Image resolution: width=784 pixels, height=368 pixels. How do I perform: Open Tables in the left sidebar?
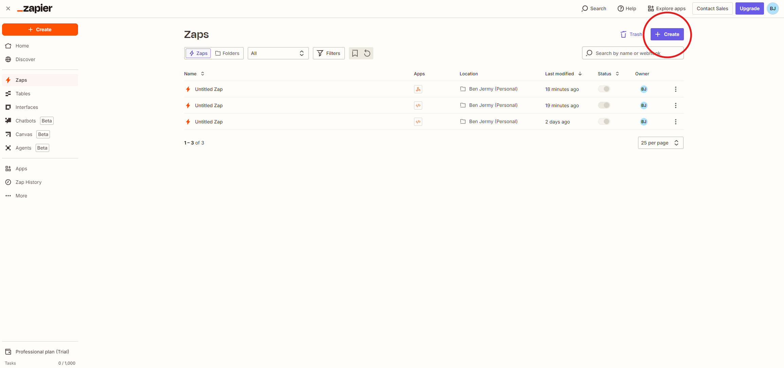pos(23,94)
